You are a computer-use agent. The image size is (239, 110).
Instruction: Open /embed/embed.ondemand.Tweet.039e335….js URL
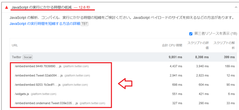point(46,103)
